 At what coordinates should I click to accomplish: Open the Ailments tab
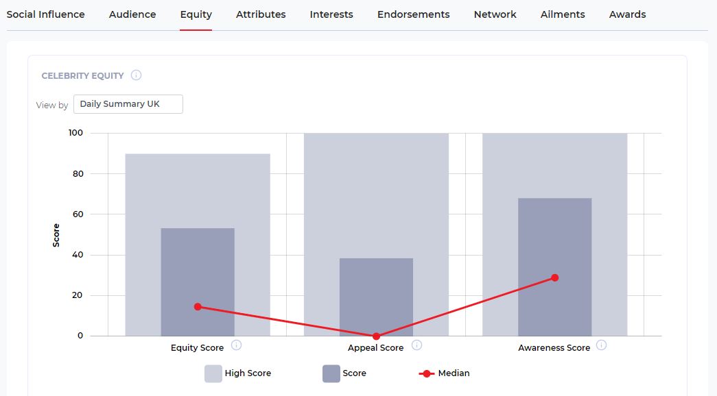click(x=563, y=14)
